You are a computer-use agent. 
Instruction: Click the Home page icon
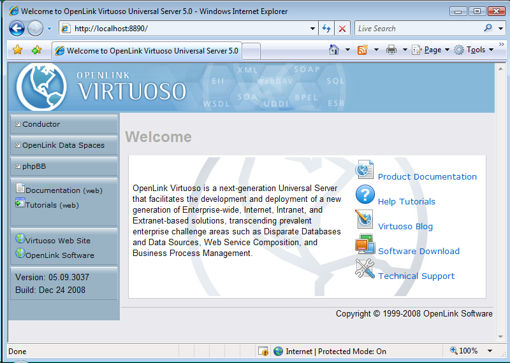click(334, 50)
